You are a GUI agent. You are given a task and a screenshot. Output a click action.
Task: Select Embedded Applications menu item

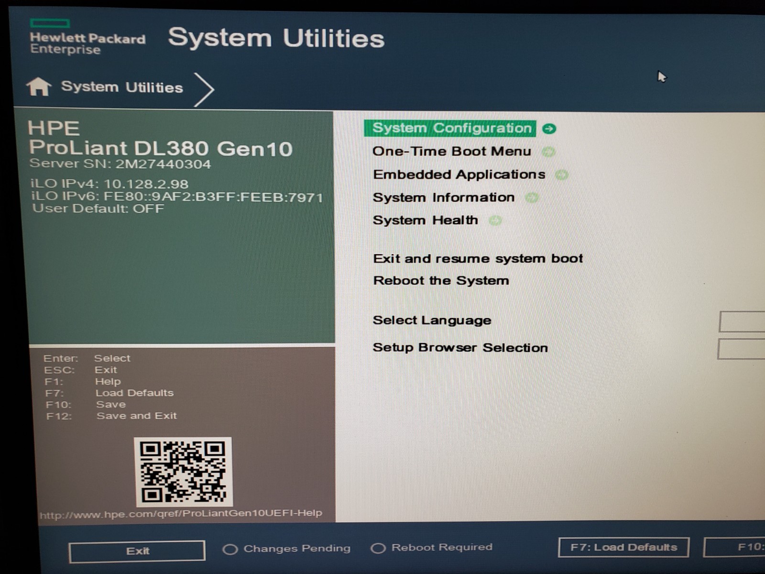coord(459,175)
